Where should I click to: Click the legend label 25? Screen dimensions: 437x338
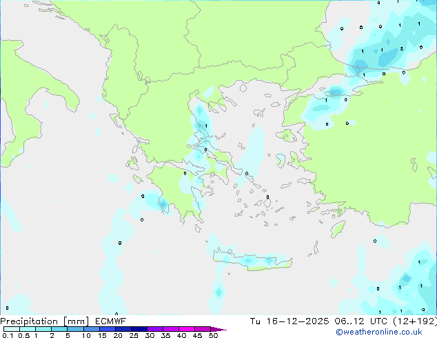point(134,335)
